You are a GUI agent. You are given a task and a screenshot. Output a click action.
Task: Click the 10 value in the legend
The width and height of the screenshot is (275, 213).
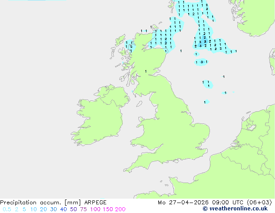[x=33, y=210]
